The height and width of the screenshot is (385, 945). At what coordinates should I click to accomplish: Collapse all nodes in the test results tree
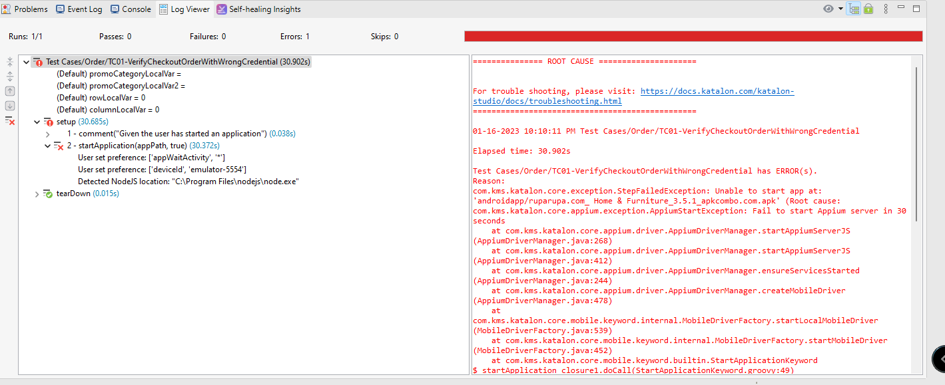[9, 61]
